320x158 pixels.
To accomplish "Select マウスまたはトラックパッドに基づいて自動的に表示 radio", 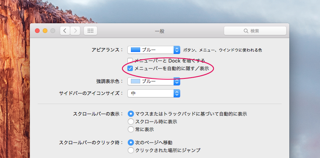I will 130,114.
